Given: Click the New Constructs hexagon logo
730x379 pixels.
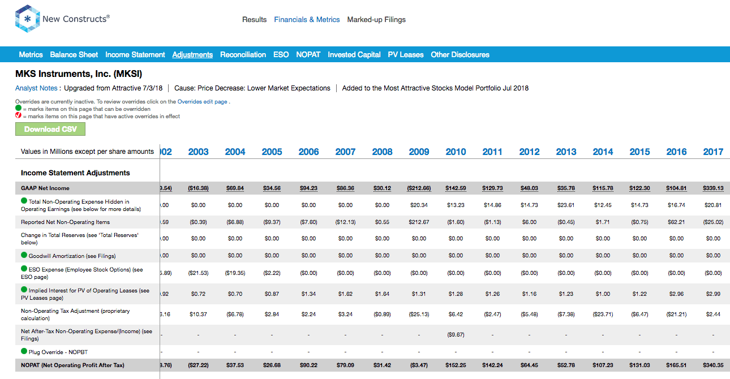Looking at the screenshot, I should tap(27, 19).
